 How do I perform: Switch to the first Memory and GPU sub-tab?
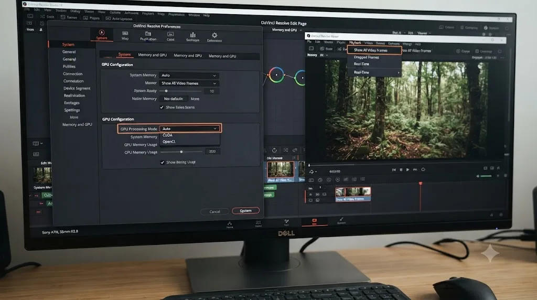[x=153, y=55]
